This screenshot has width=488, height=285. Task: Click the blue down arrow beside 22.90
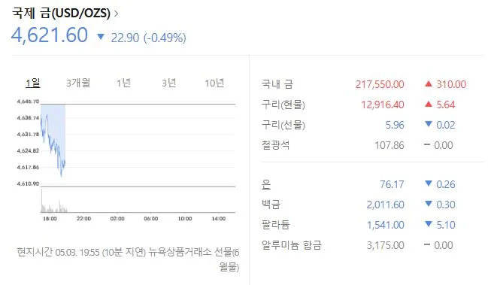[101, 37]
